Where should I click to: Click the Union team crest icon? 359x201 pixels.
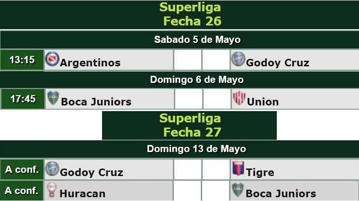click(x=239, y=98)
